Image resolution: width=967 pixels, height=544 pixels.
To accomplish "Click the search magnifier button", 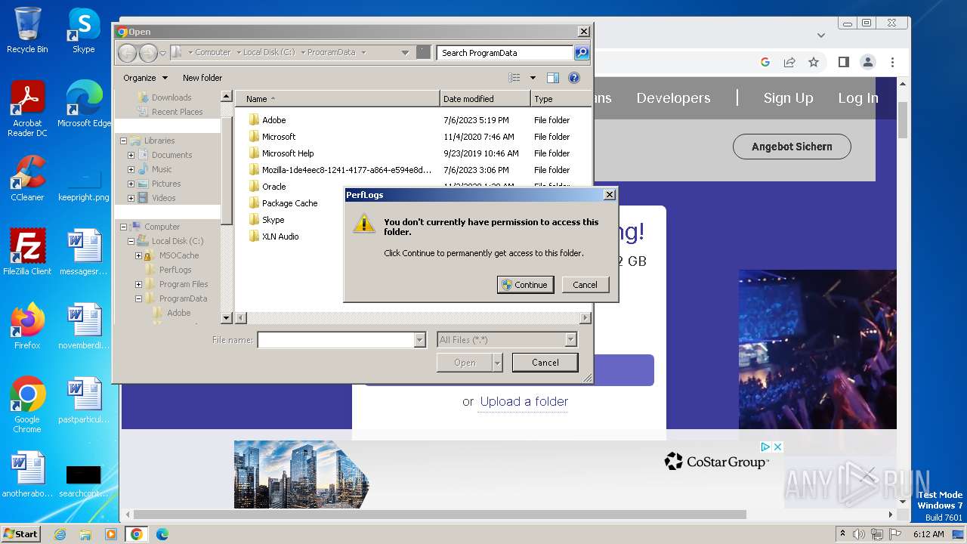I will [x=581, y=53].
